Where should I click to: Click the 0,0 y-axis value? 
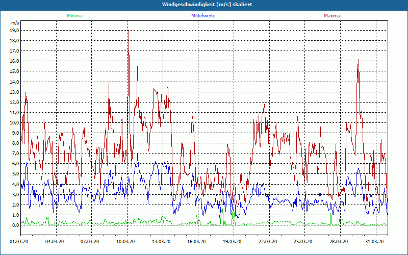click(x=16, y=225)
